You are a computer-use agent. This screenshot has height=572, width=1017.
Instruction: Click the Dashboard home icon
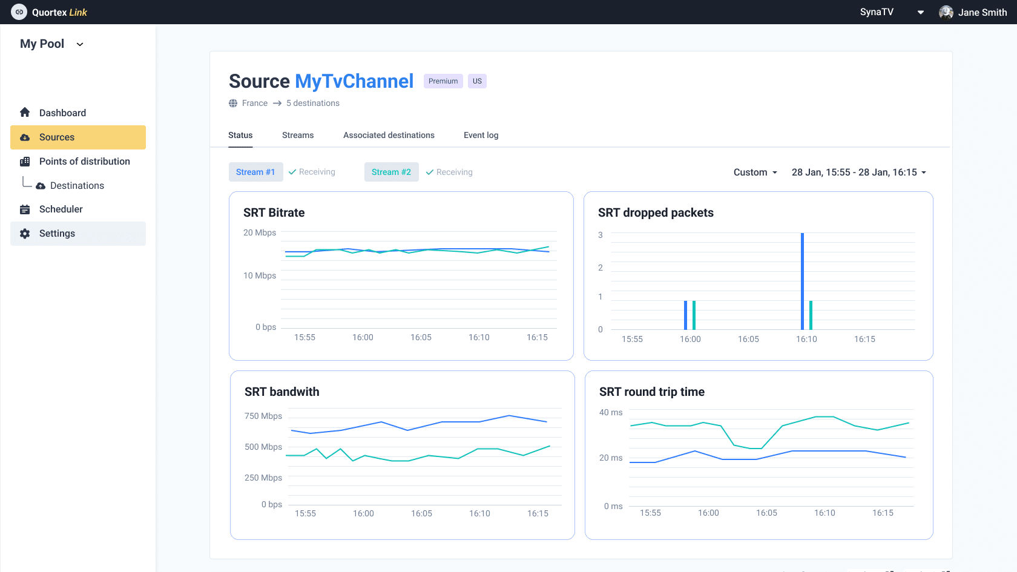tap(25, 113)
